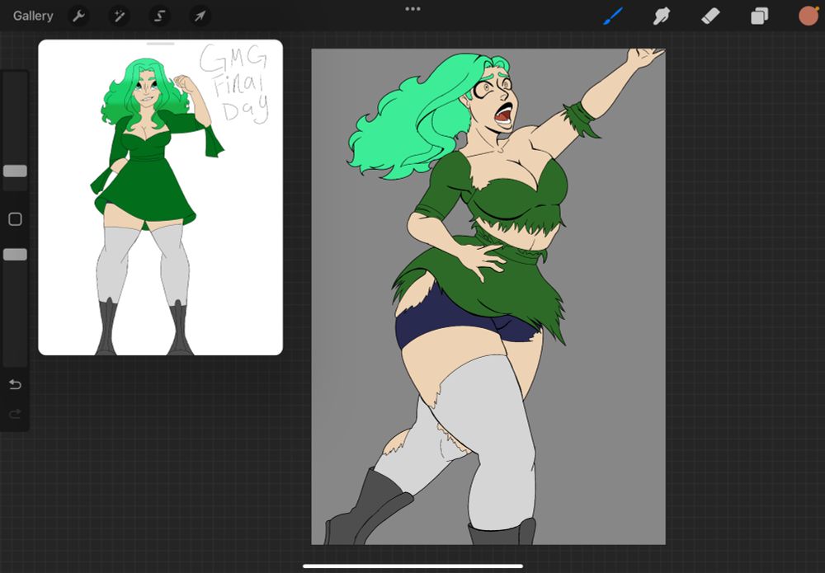Tap the iPad home indicator bar

412,566
